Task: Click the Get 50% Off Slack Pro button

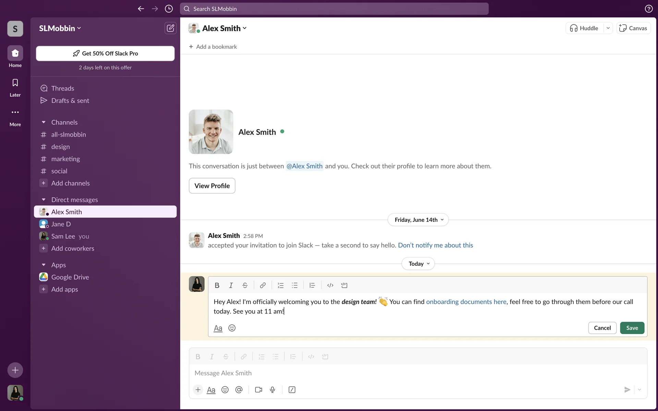Action: [105, 53]
